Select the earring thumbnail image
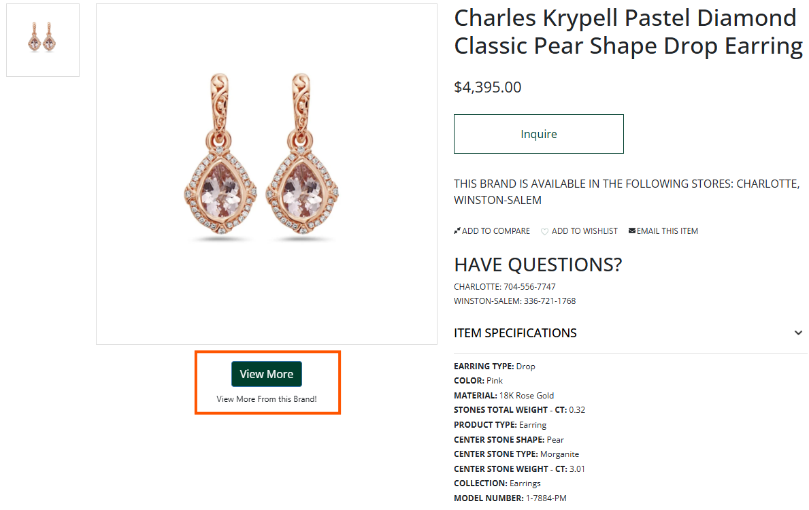This screenshot has width=809, height=510. click(43, 40)
